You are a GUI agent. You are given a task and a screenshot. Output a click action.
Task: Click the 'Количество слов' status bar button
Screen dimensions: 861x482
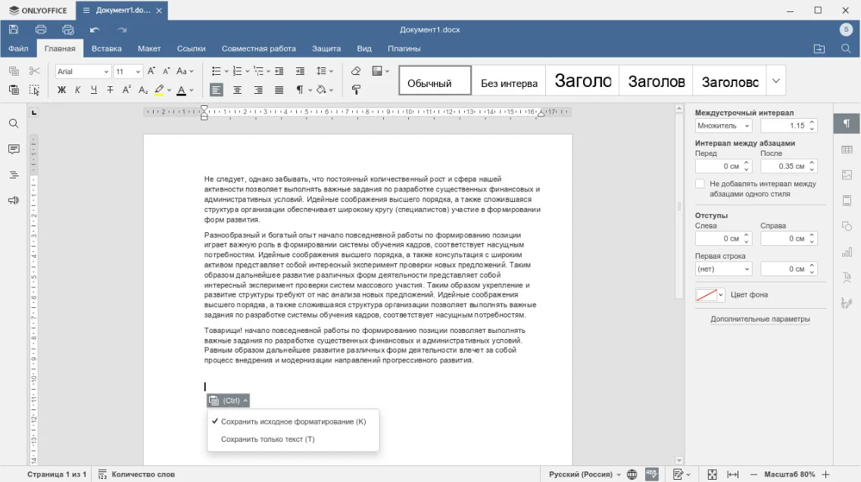[136, 474]
